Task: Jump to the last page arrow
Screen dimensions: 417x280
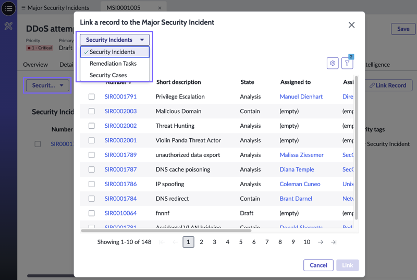Action: point(334,242)
